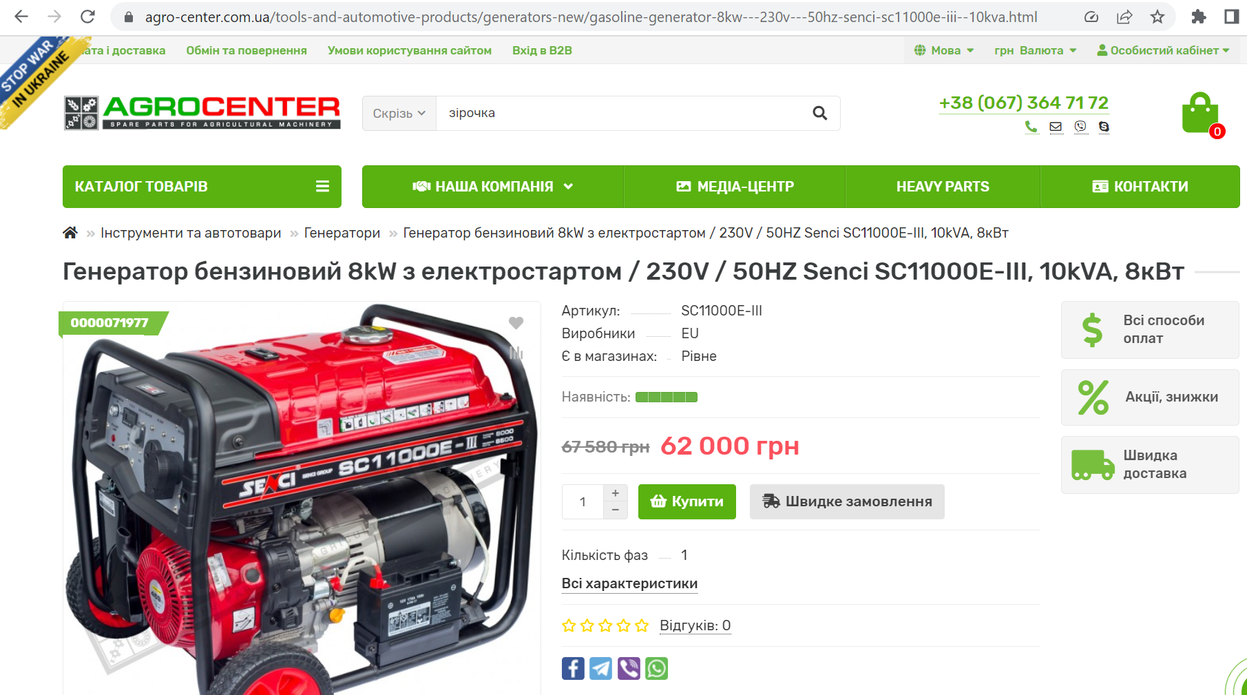Open the Валюта currency dropdown

pos(1036,50)
